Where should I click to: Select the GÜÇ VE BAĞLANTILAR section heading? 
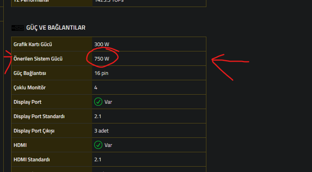pos(56,28)
